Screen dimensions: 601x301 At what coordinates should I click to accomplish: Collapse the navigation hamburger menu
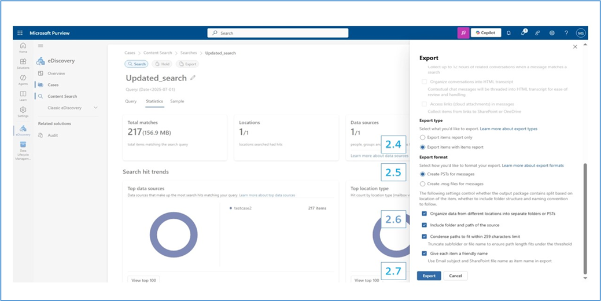pyautogui.click(x=40, y=46)
